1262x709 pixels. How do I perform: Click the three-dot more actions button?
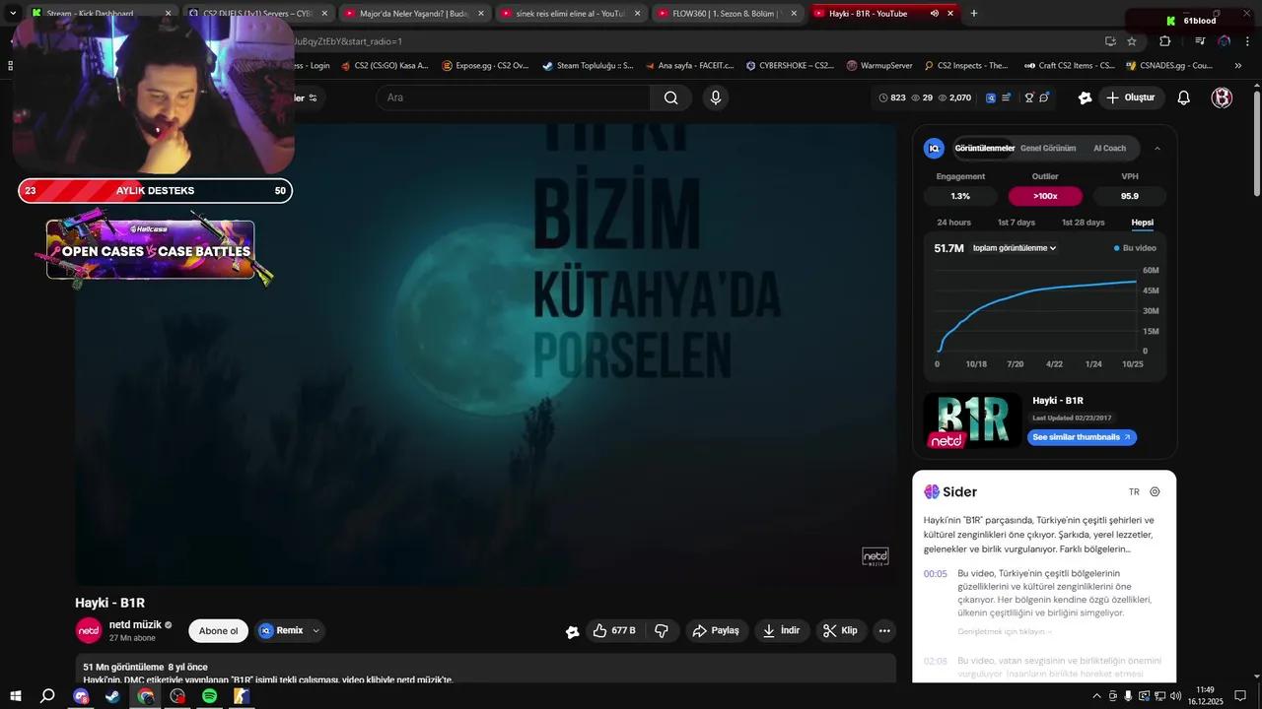pos(884,630)
